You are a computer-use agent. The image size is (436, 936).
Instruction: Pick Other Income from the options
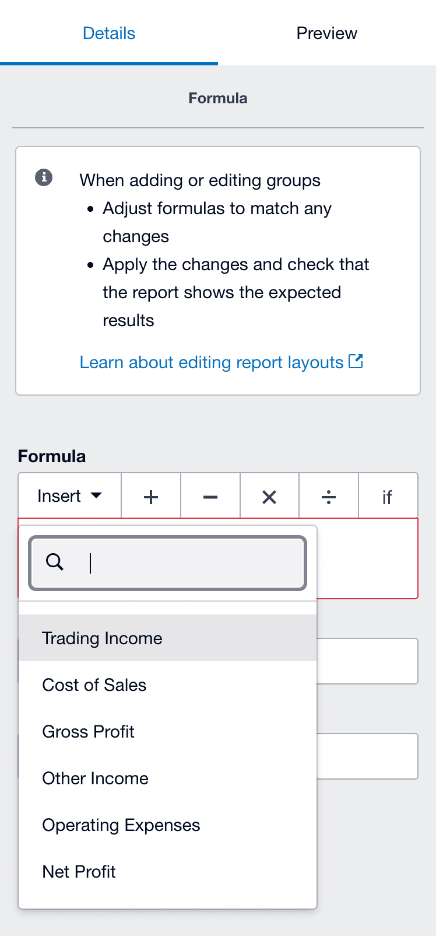click(95, 778)
